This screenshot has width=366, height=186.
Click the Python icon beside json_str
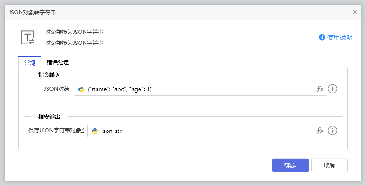(95, 131)
